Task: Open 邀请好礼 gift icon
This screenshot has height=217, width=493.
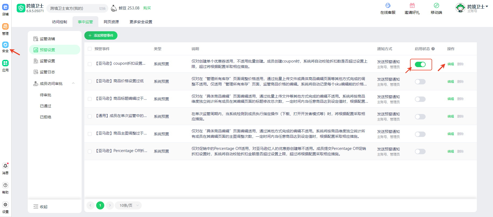Action: (x=412, y=5)
